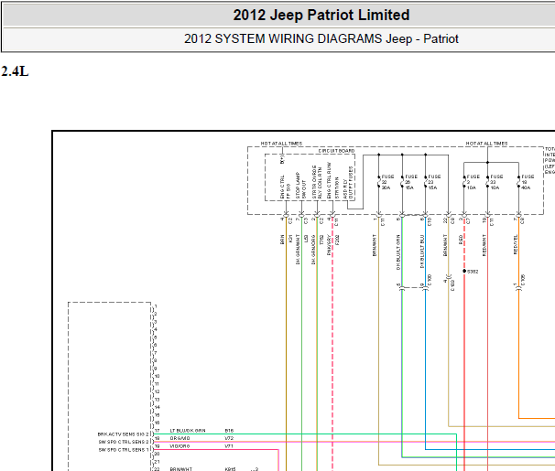Click the 'PNK/GRY' wire label
The height and width of the screenshot is (471, 555).
pos(329,244)
